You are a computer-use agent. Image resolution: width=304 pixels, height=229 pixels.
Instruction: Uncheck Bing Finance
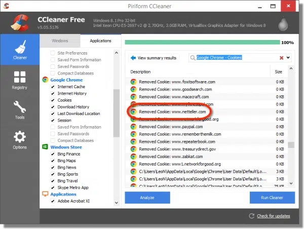[53, 154]
